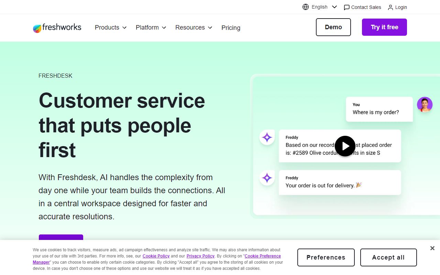This screenshot has width=440, height=275.
Task: Click Accept all cookies
Action: tap(388, 257)
